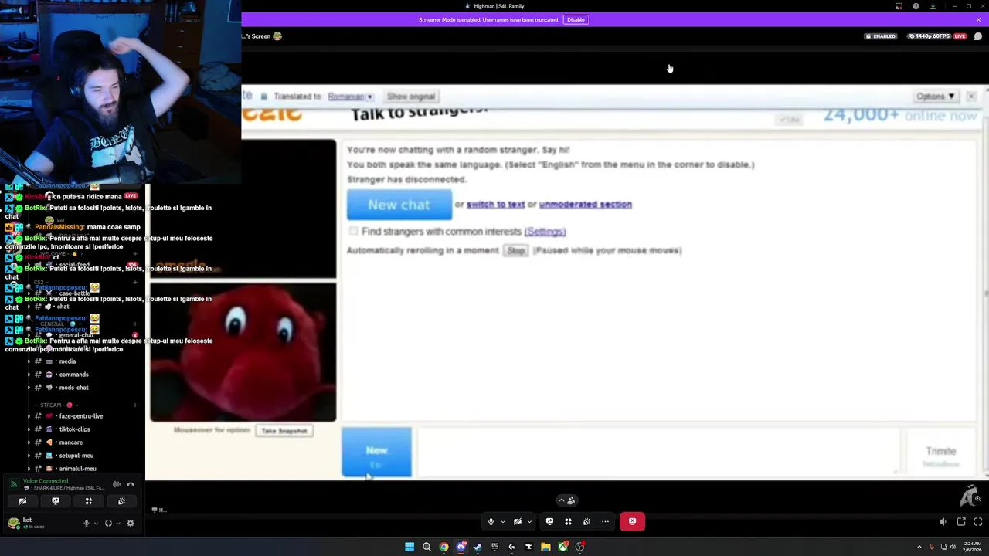
Task: Click the Trimite send button
Action: [940, 452]
